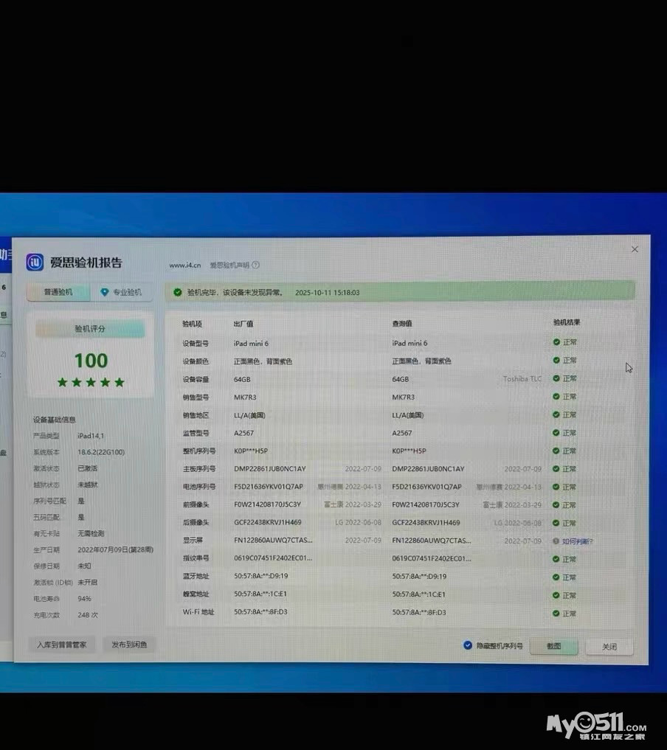Click the green status icon for 设备型号
The height and width of the screenshot is (750, 667).
click(x=556, y=342)
